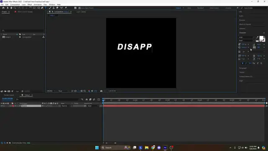
Task: Toggle Faux Bold in Character panel
Action: [242, 63]
